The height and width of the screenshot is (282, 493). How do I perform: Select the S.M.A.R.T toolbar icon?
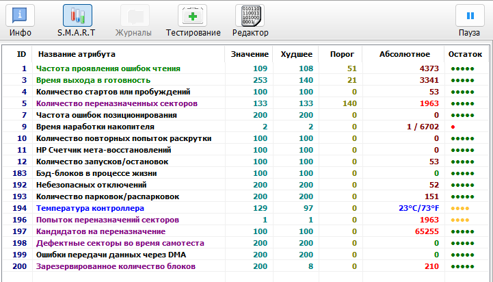click(77, 16)
